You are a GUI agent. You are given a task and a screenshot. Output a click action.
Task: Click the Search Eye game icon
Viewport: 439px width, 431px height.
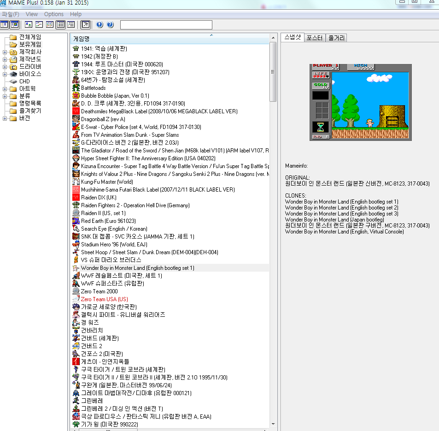coord(76,229)
